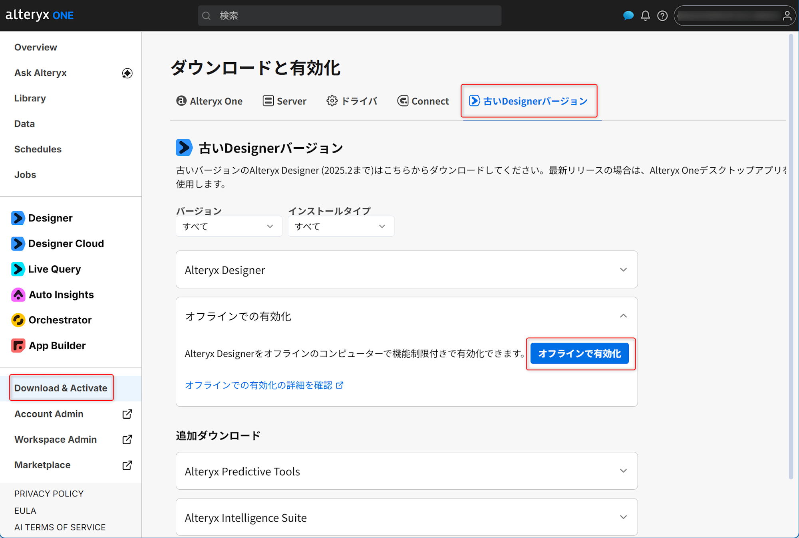Click Marketplace external link icon
Screen dimensions: 799x538
pyautogui.click(x=127, y=465)
